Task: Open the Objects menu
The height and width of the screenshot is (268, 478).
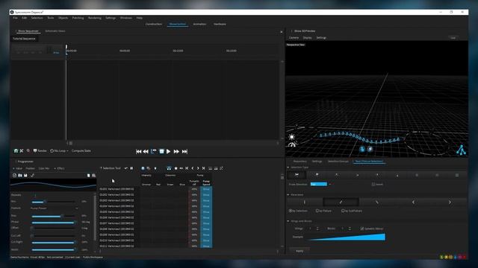Action: (x=63, y=18)
